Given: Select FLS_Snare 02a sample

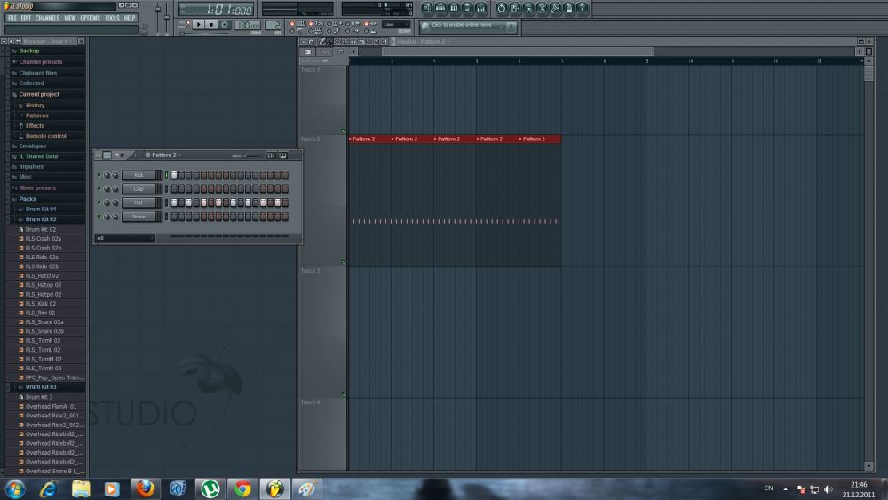Looking at the screenshot, I should (44, 322).
